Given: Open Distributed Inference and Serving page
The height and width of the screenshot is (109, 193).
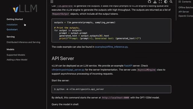Looking at the screenshot, I should [23, 42].
